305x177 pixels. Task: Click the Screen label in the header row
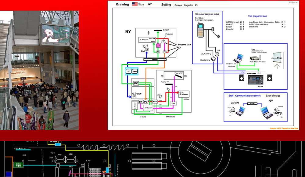pos(178,5)
